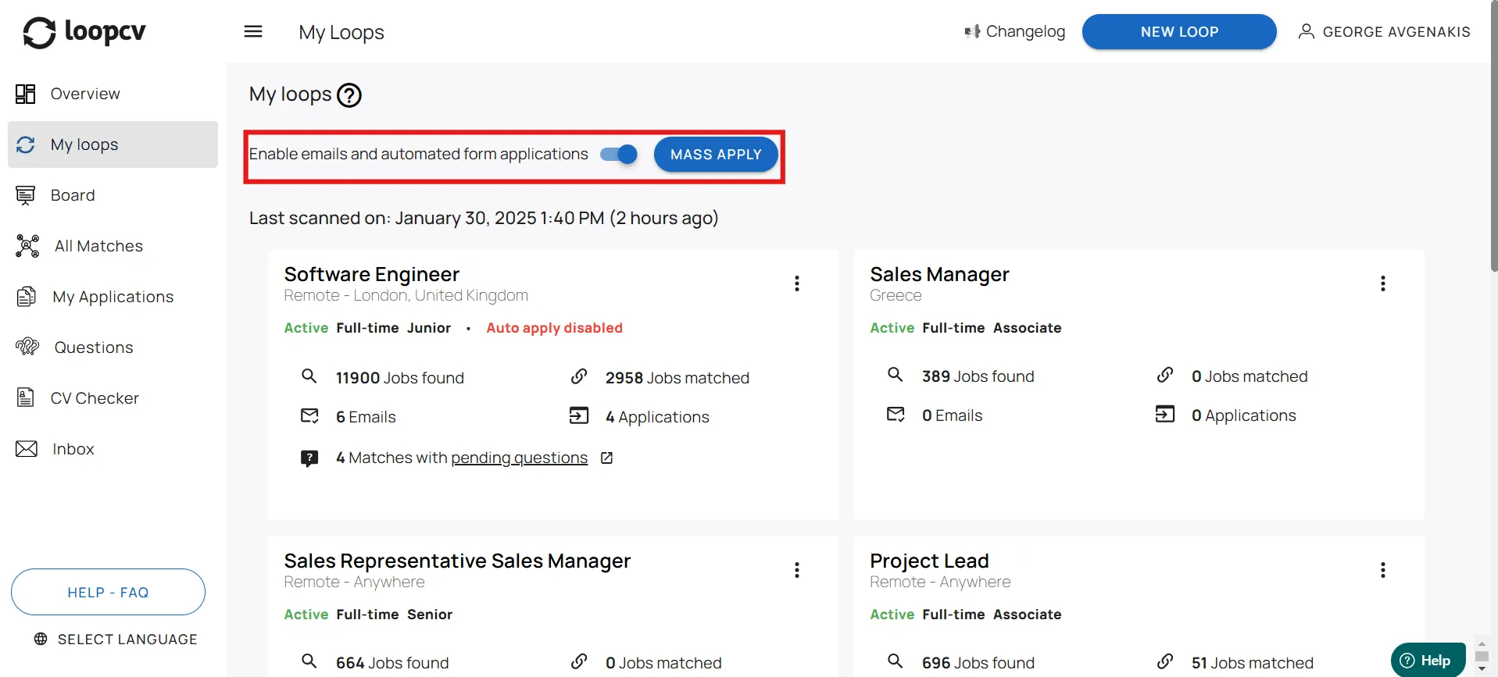The height and width of the screenshot is (677, 1498).
Task: Click 4 Applications text
Action: 657,417
